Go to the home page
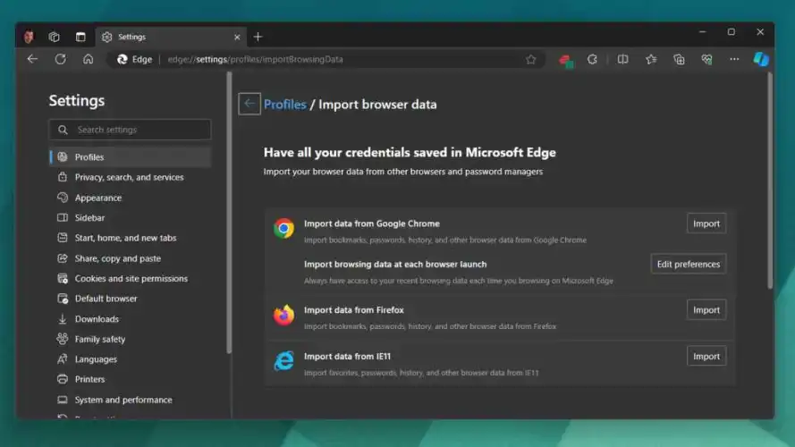Screen dimensions: 795x447 [88, 59]
